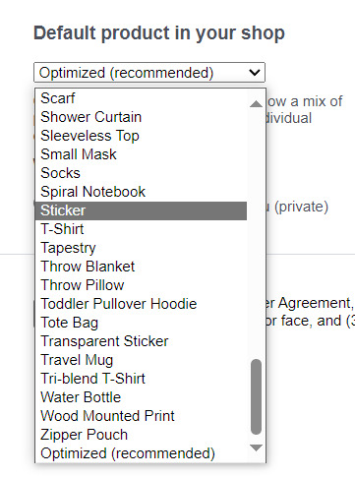Viewport: 355px width, 477px height.
Task: Click the scrollbar up arrow in list
Action: 256,104
